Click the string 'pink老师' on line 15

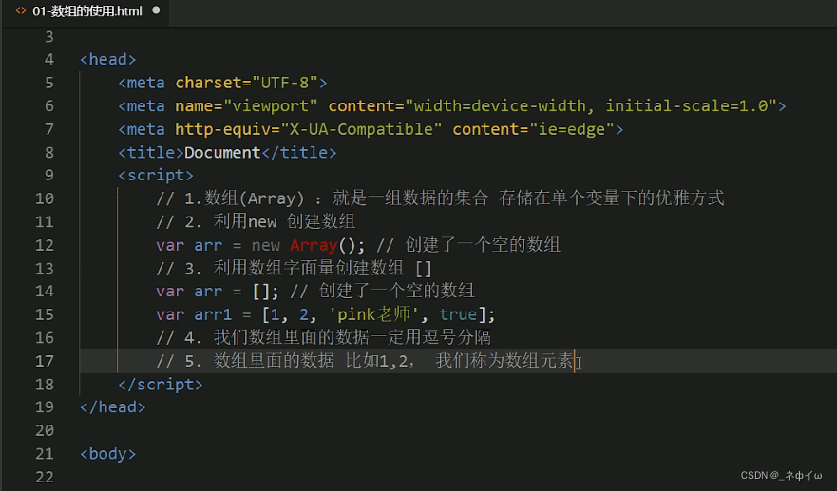point(373,314)
